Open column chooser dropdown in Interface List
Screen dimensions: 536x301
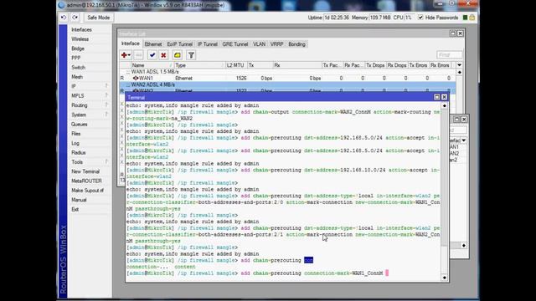[x=460, y=65]
